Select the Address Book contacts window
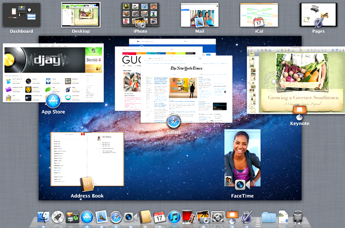The height and width of the screenshot is (228, 345). 87,159
